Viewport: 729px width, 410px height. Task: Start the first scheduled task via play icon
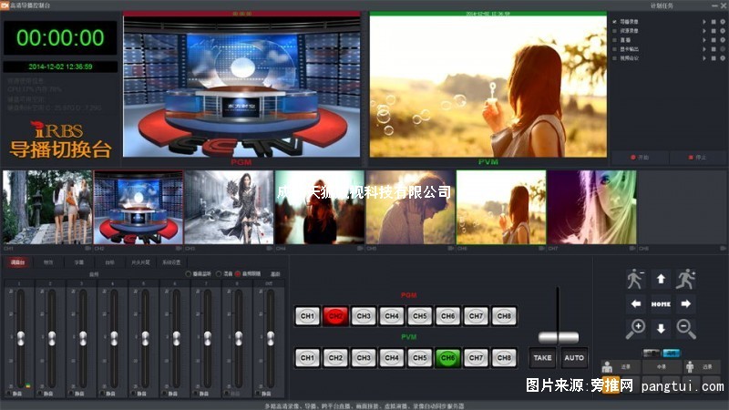703,22
